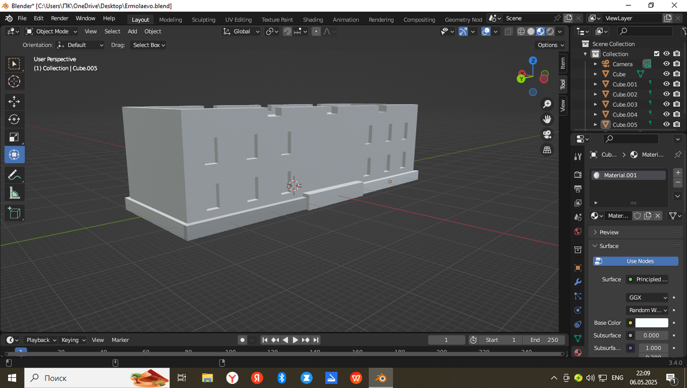Select the Add Cube tool
Image resolution: width=687 pixels, height=388 pixels.
(14, 213)
